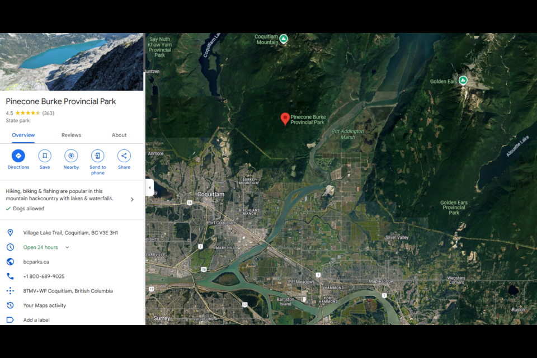Click the Pitt Meadows map label
The width and height of the screenshot is (537, 358).
pyautogui.click(x=302, y=281)
